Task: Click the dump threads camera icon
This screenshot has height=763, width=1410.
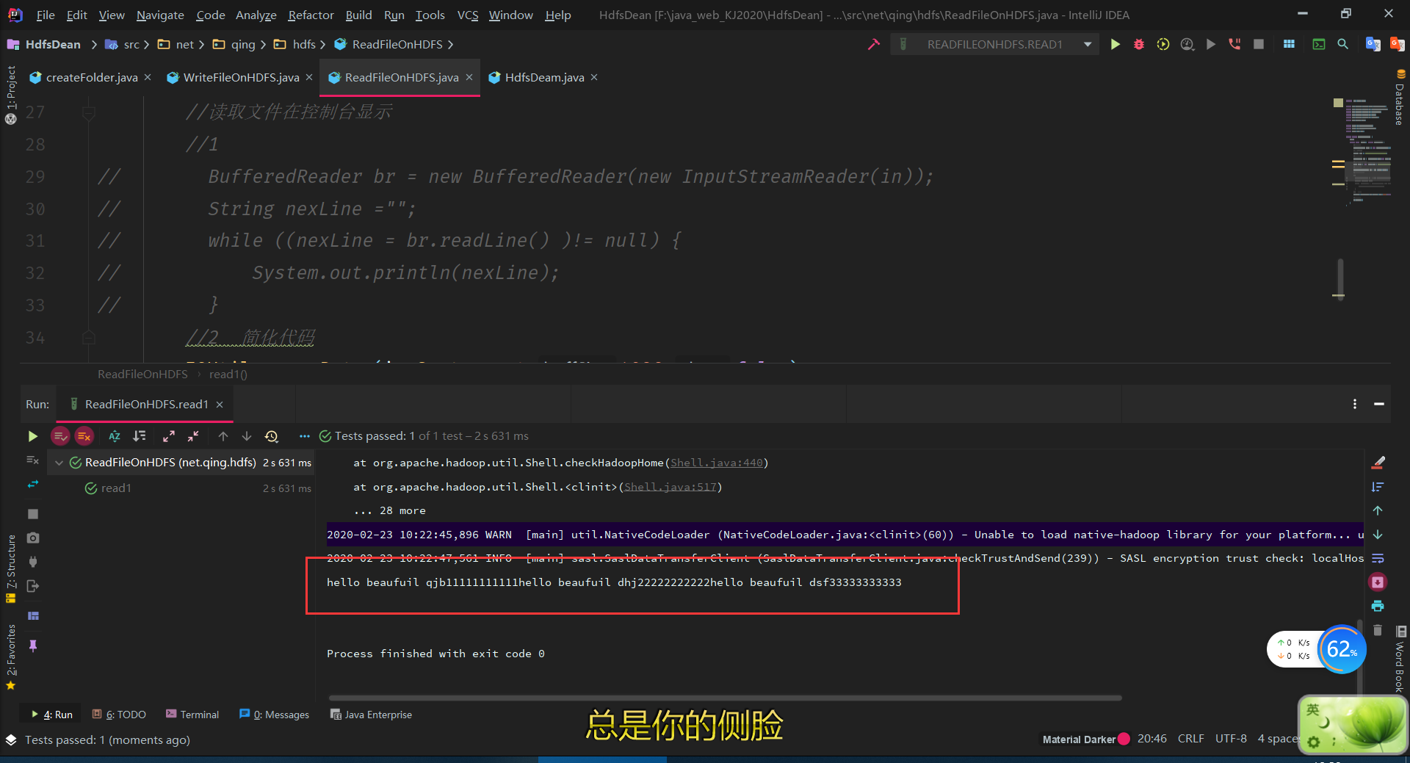Action: (x=33, y=538)
